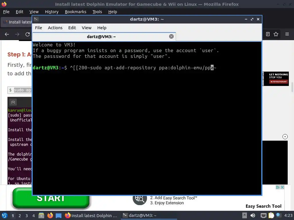The height and width of the screenshot is (220, 294).
Task: Switch to workspace 1
Action: pyautogui.click(x=13, y=216)
